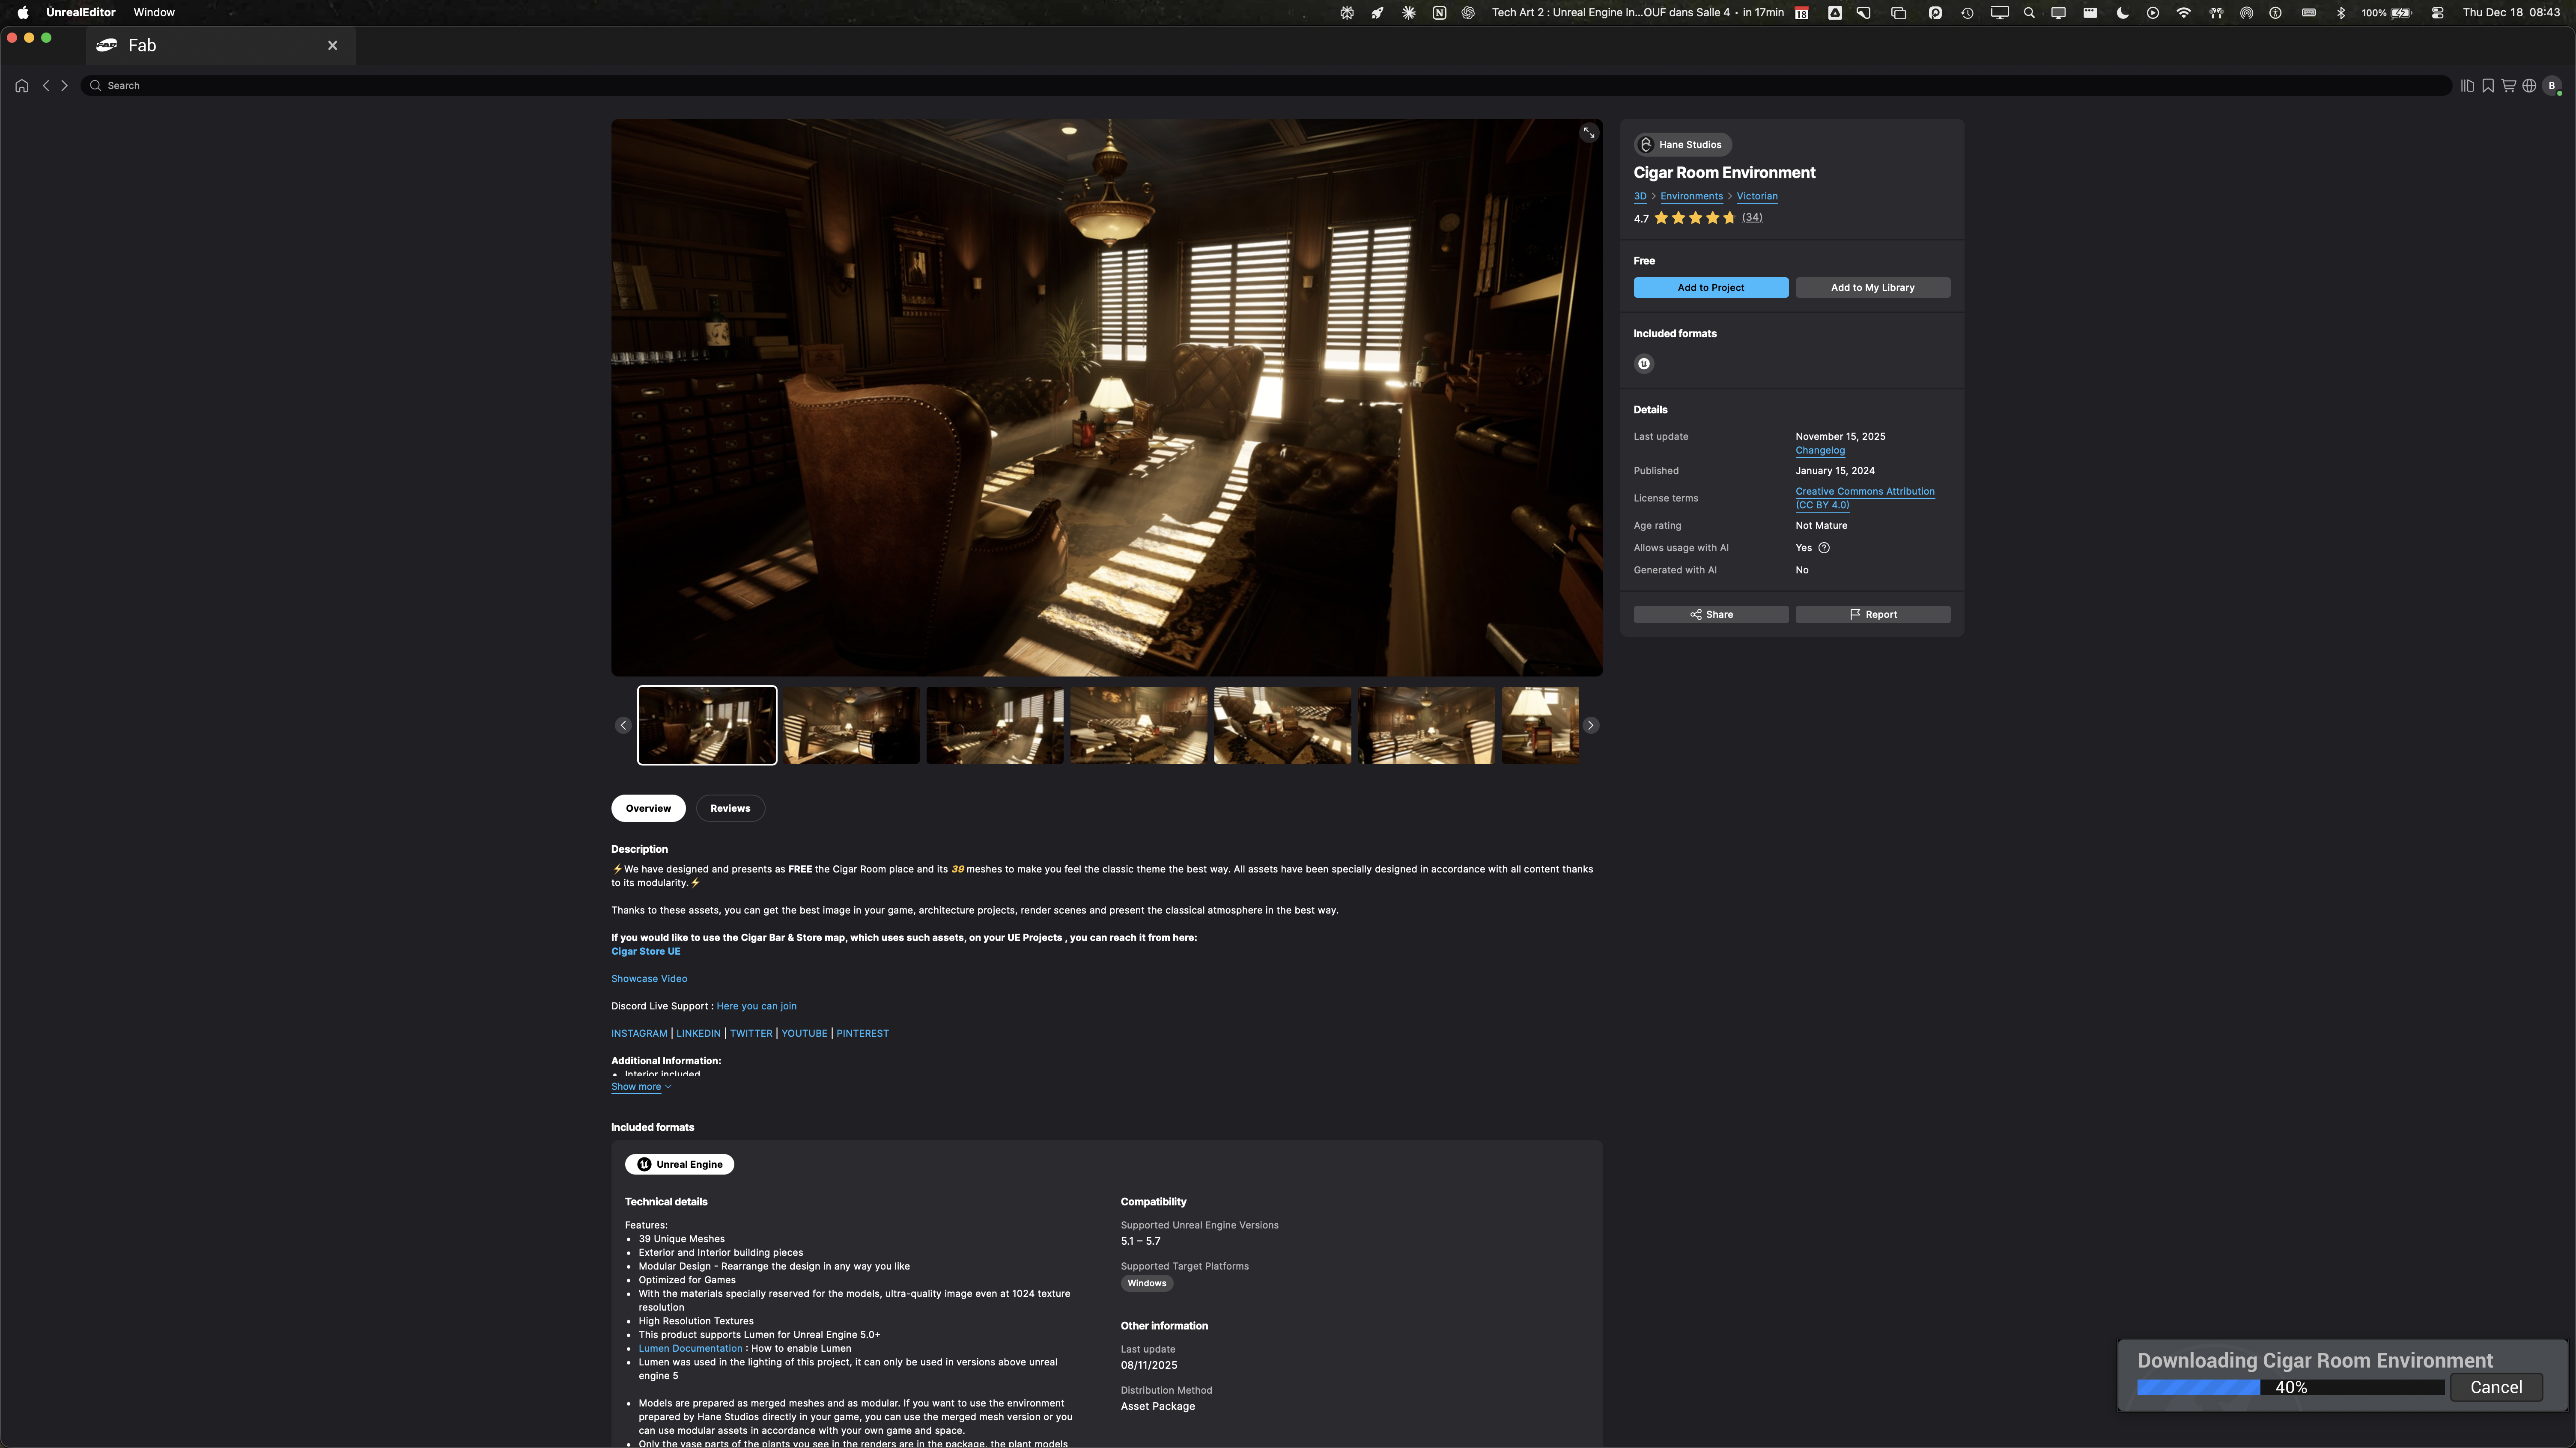
Task: Open the Changelog link
Action: point(1820,451)
